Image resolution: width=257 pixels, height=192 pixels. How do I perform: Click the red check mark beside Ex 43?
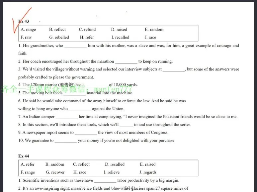click(x=22, y=20)
